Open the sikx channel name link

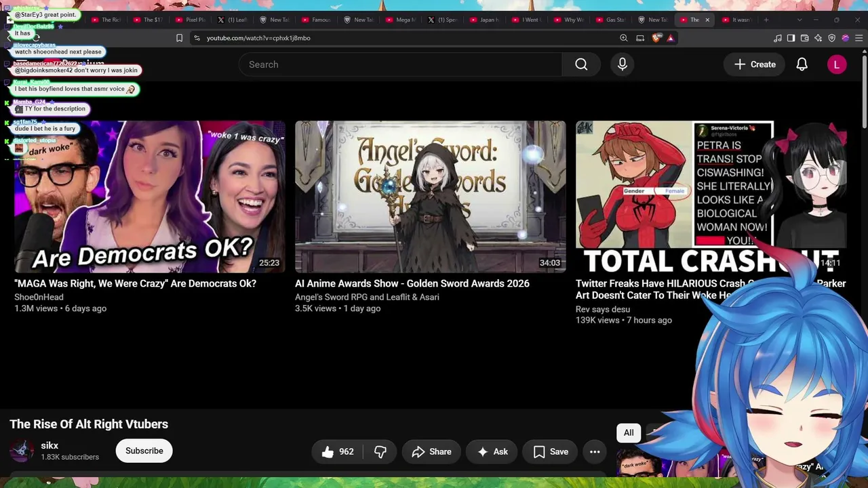coord(50,445)
